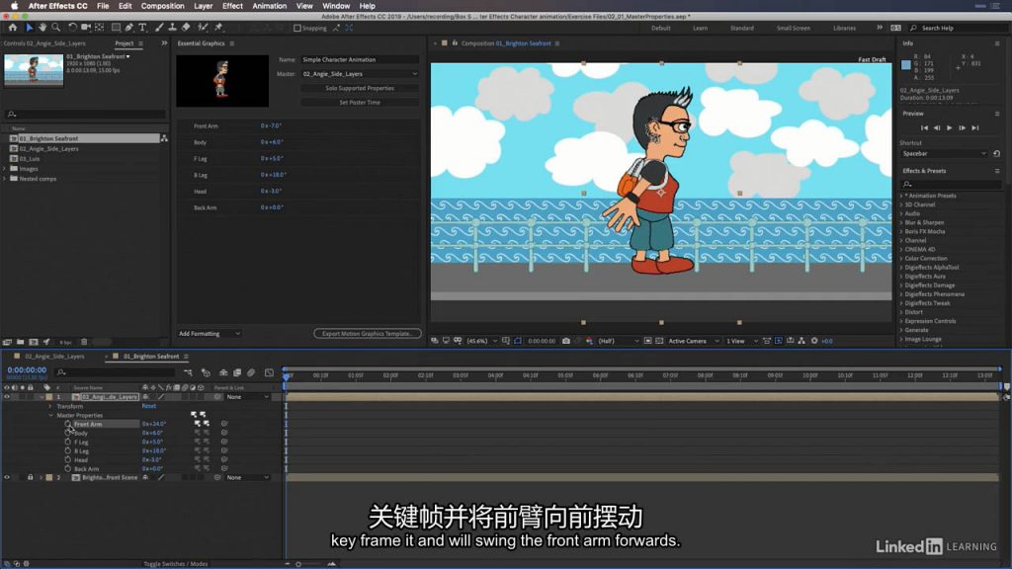Click the Draft 3D timeline icon
Viewport: 1012px width, 569px height.
[x=206, y=372]
